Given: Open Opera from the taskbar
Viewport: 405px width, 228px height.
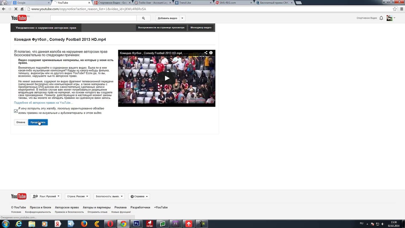Looking at the screenshot, I should tap(110, 224).
